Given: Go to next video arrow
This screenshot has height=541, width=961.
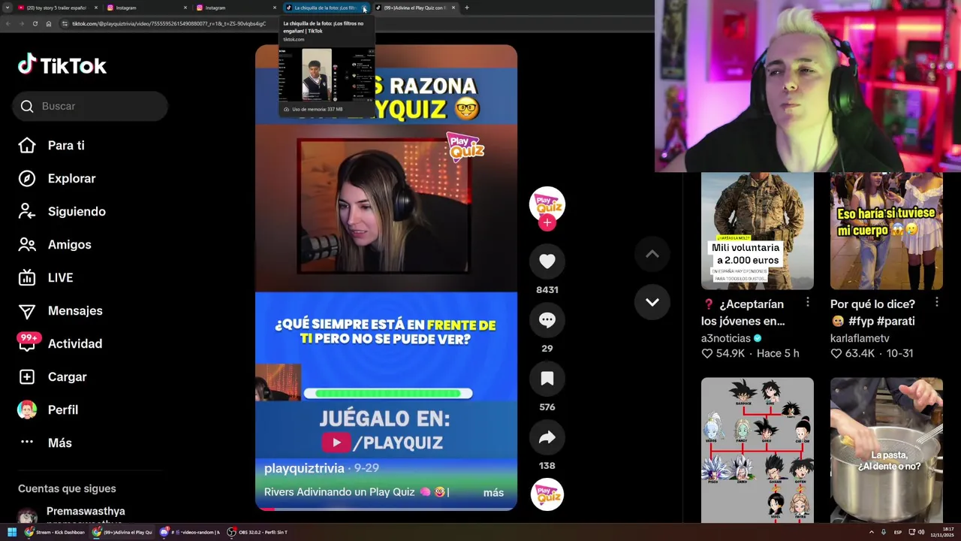Looking at the screenshot, I should [x=652, y=302].
